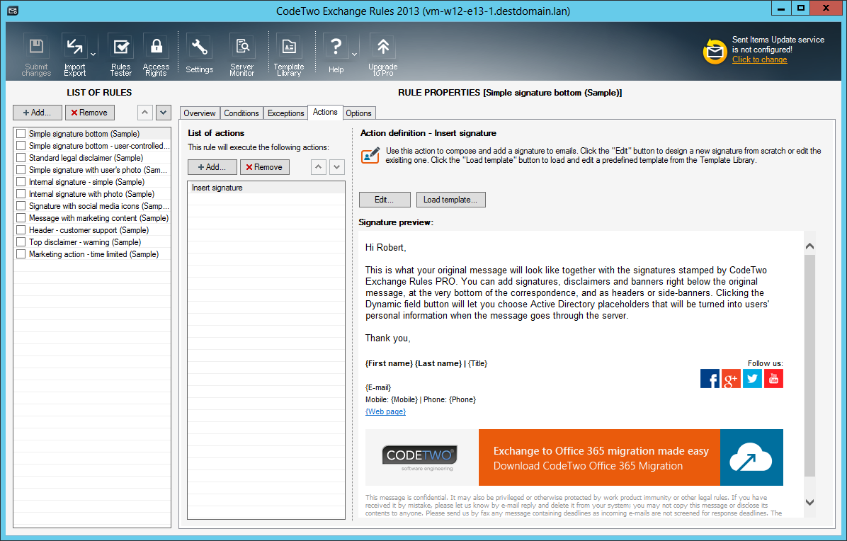Expand the Import Export dropdown arrow
The width and height of the screenshot is (847, 541).
(93, 54)
